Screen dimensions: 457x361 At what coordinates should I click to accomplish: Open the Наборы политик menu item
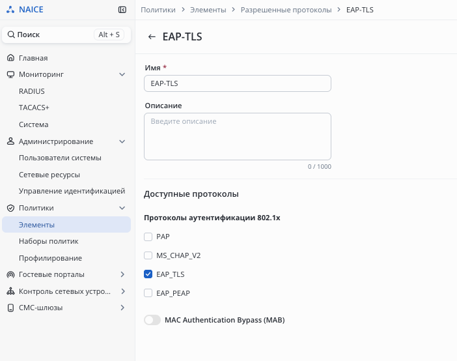(x=49, y=241)
